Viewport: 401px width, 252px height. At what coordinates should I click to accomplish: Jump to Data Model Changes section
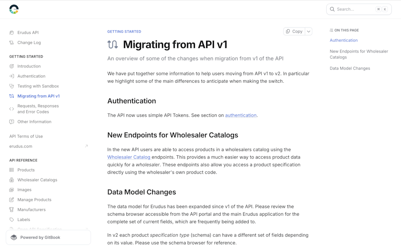click(x=349, y=68)
